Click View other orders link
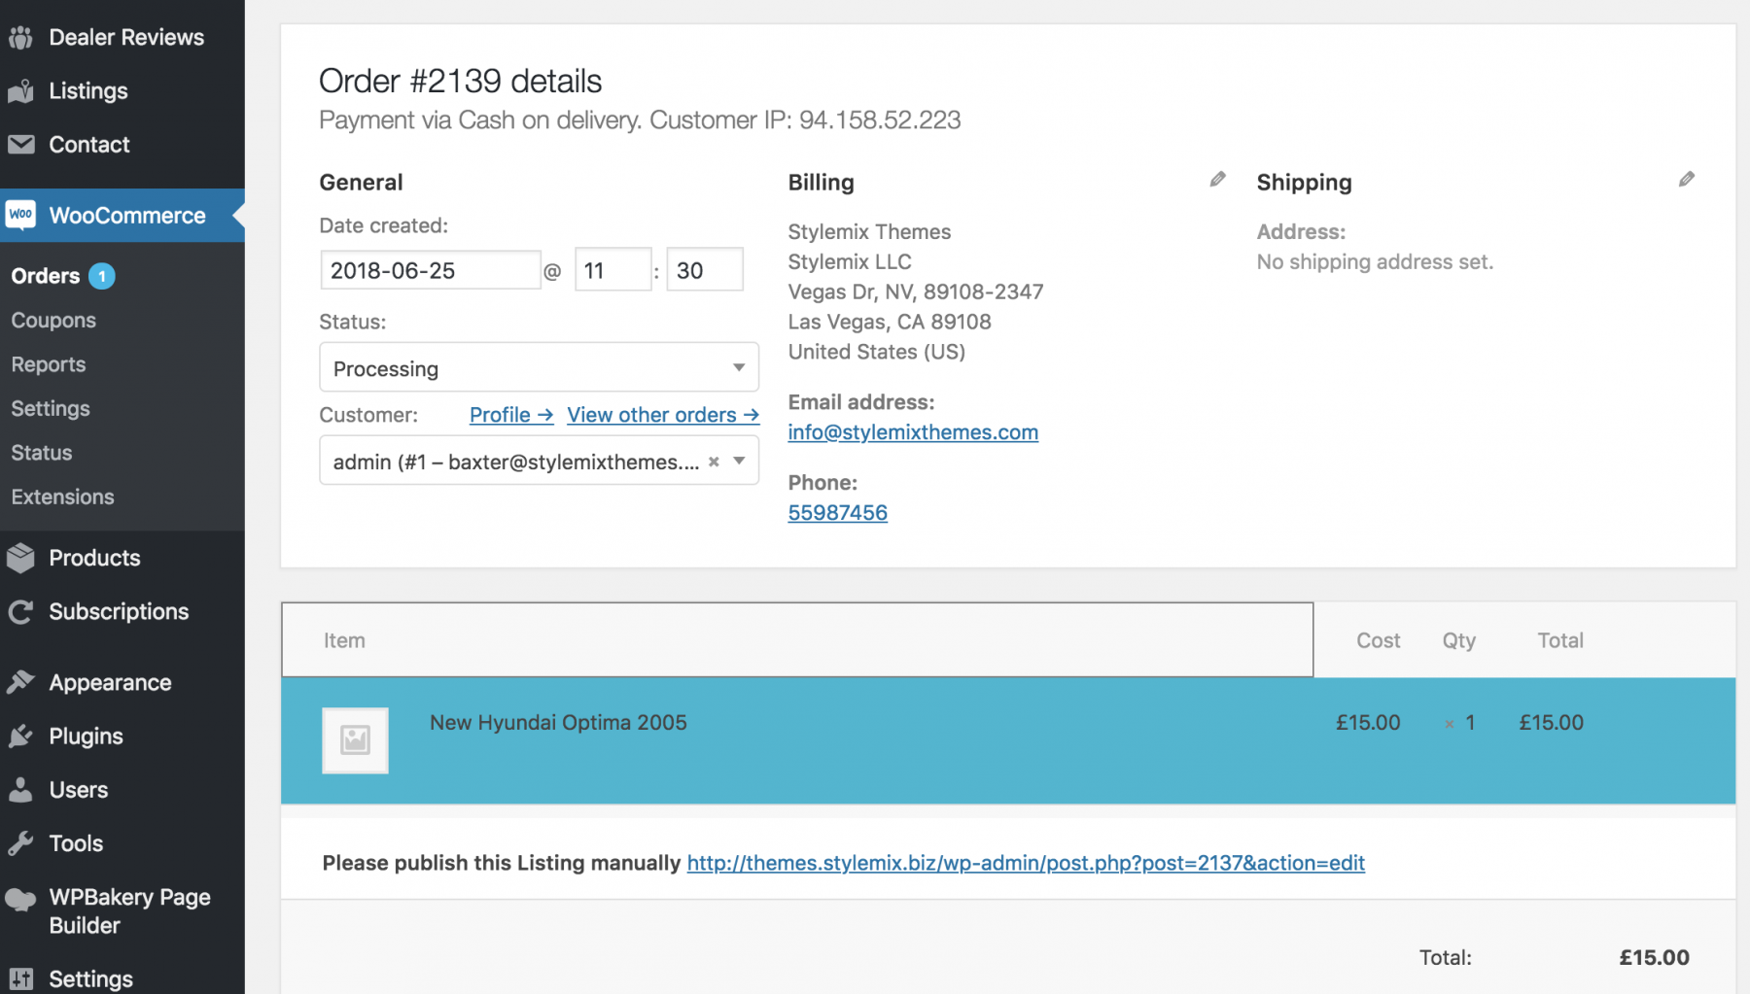1750x994 pixels. pyautogui.click(x=663, y=415)
